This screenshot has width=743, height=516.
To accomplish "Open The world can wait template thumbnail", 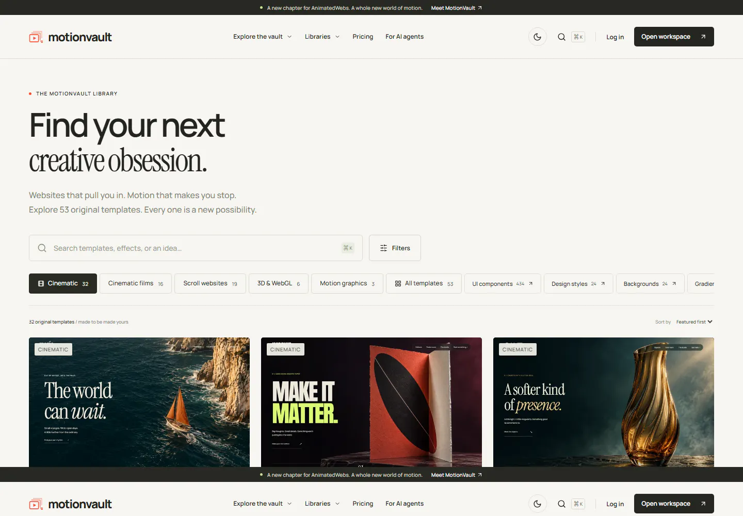I will coord(139,402).
